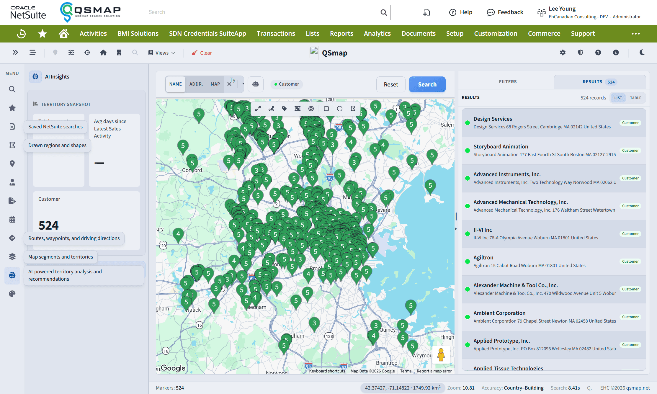Switch to the FILTERS tab
Image resolution: width=657 pixels, height=394 pixels.
click(x=508, y=82)
